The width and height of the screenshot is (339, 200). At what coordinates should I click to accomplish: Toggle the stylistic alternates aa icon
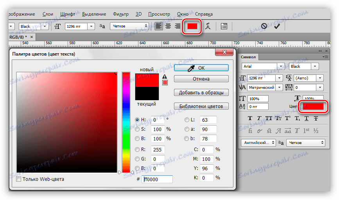click(x=288, y=131)
